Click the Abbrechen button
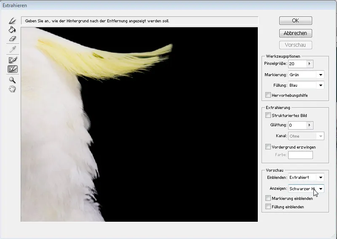The height and width of the screenshot is (239, 337). [x=295, y=33]
